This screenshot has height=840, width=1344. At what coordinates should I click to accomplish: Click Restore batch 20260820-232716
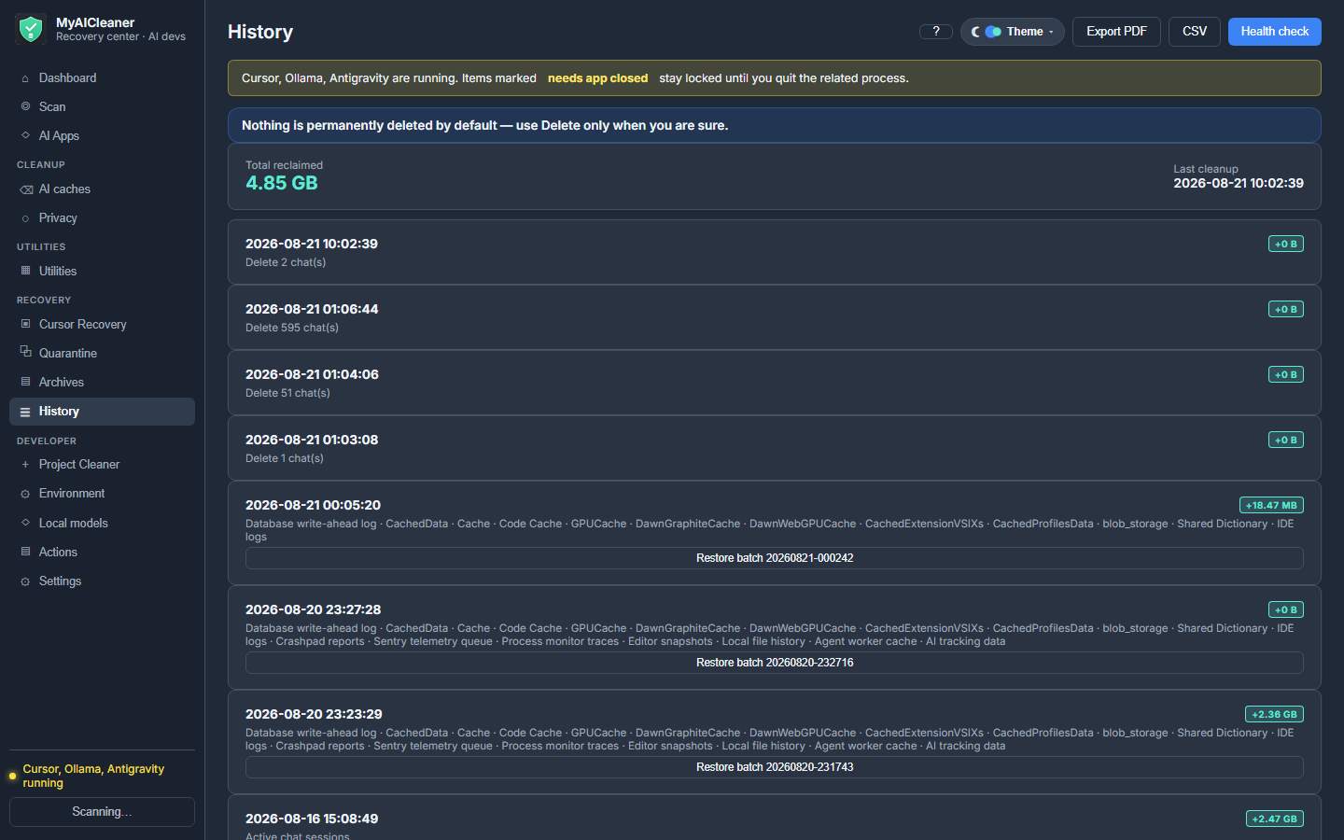pyautogui.click(x=775, y=663)
